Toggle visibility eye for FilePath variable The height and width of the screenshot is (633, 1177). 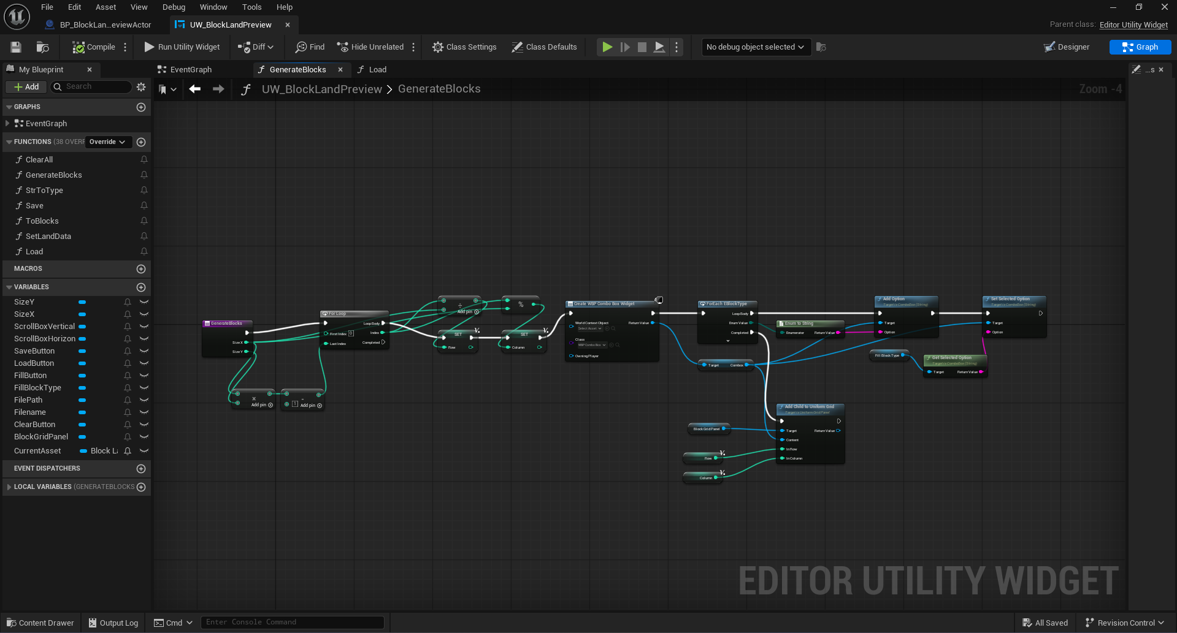144,400
